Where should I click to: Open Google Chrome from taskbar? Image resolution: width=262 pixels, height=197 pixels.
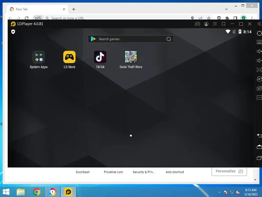[37, 192]
